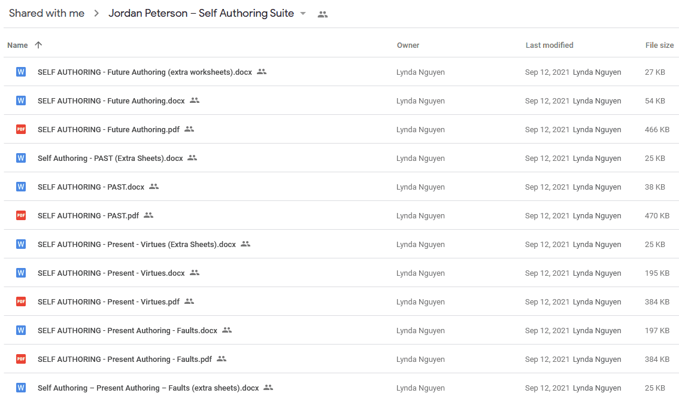Click PDF icon for Present Authoring - Faults.pdf
This screenshot has width=679, height=396.
click(21, 359)
